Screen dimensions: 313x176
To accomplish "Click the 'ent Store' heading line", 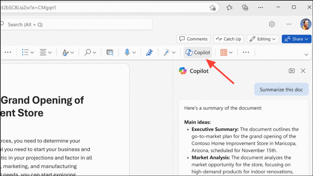I will [x=22, y=113].
